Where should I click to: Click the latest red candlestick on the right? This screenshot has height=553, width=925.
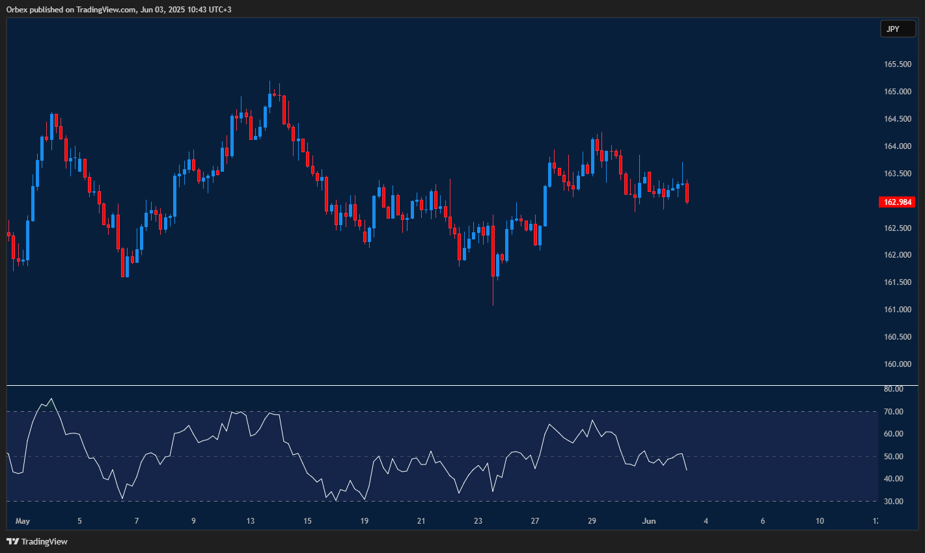(x=687, y=192)
